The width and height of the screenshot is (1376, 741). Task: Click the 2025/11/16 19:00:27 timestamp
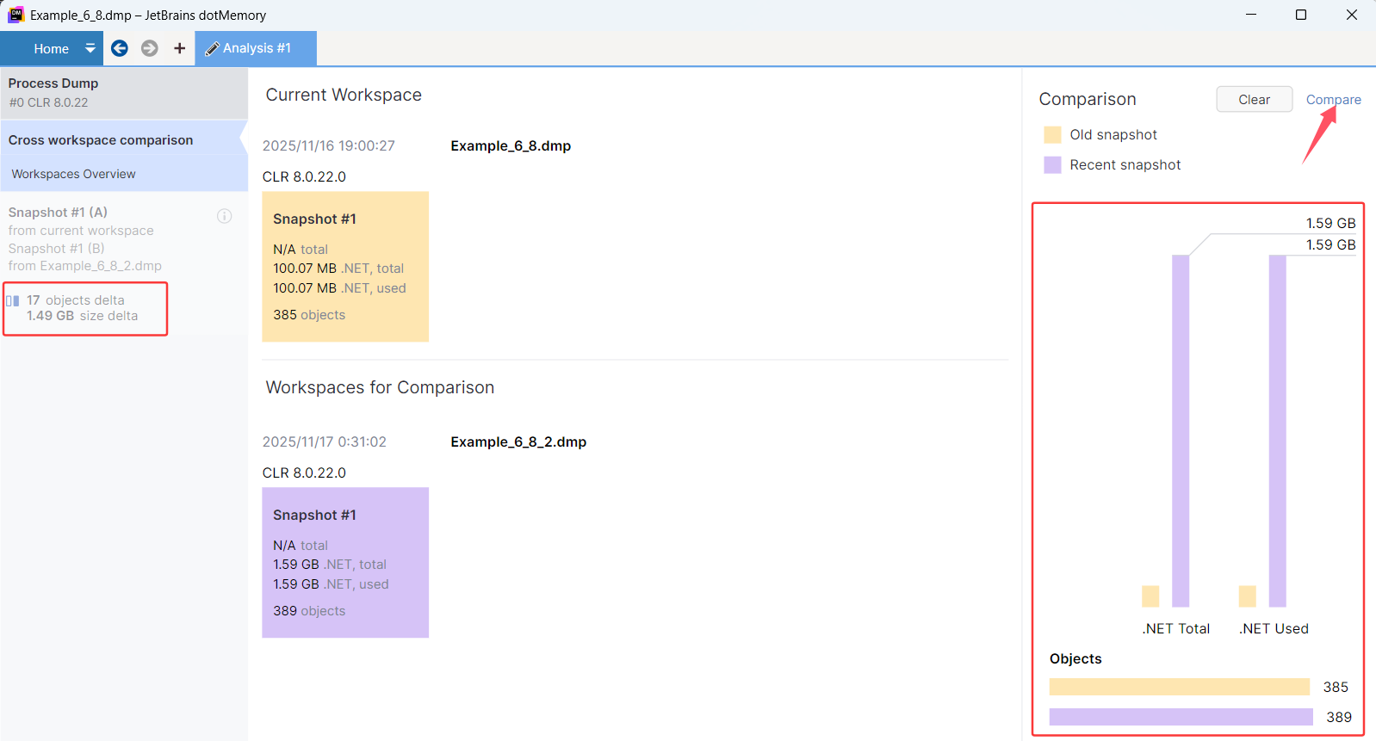(329, 145)
